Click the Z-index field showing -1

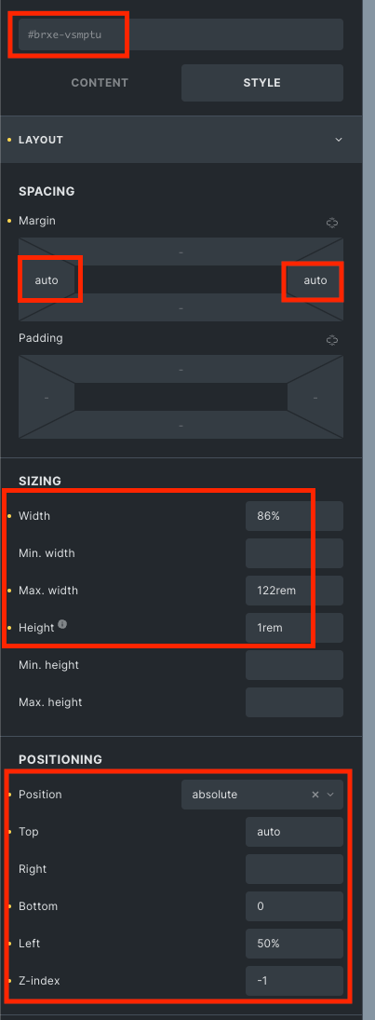[x=294, y=980]
